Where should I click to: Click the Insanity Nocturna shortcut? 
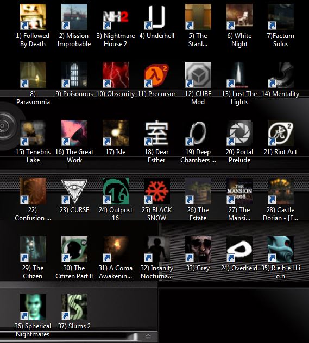[x=157, y=249]
